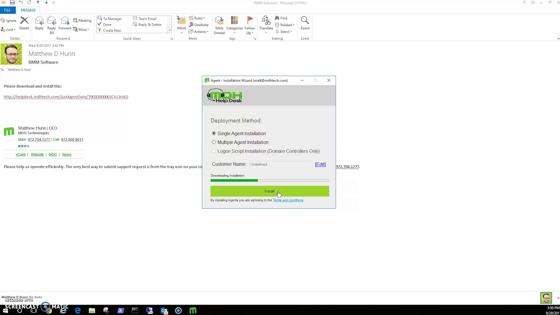Viewport: 560px width, 315px height.
Task: Open the Quick Steps dialog launcher
Action: point(171,38)
